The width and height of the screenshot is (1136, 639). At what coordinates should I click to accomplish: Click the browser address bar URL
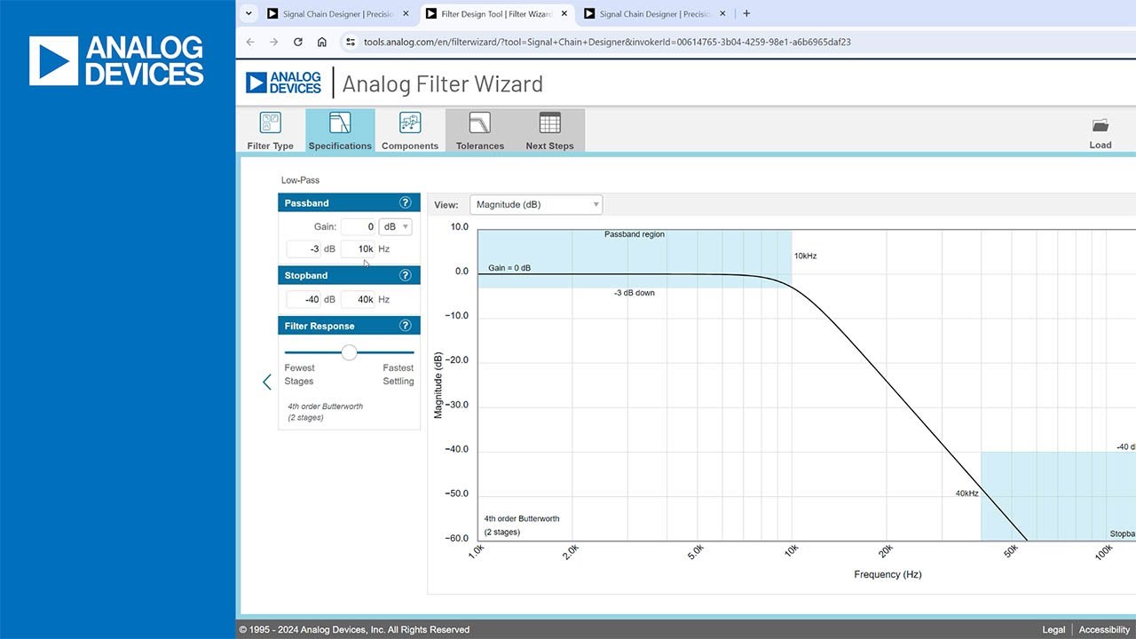pyautogui.click(x=607, y=42)
